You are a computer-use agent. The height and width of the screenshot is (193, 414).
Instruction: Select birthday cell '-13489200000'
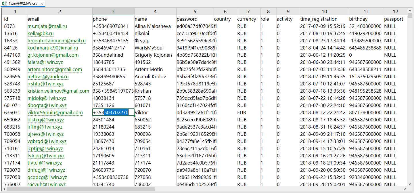366,41
